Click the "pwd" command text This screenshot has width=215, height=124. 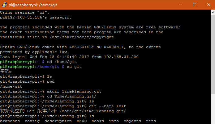[x=50, y=81]
